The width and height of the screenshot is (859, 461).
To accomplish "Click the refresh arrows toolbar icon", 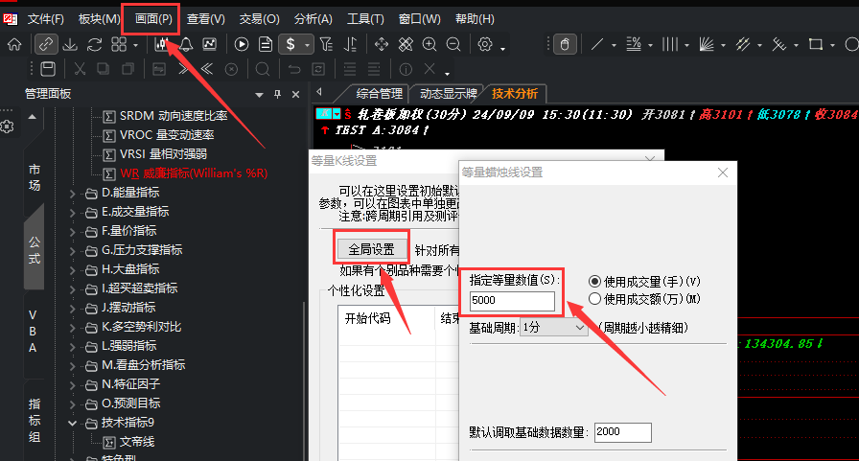I will coord(94,44).
